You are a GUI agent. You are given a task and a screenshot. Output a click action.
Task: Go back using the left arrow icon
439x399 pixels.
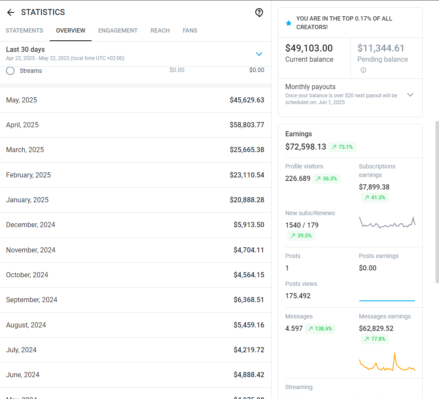(11, 12)
